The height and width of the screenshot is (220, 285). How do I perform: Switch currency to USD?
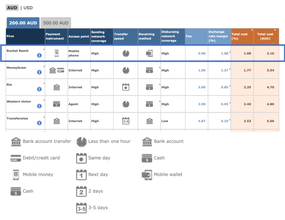pyautogui.click(x=28, y=8)
